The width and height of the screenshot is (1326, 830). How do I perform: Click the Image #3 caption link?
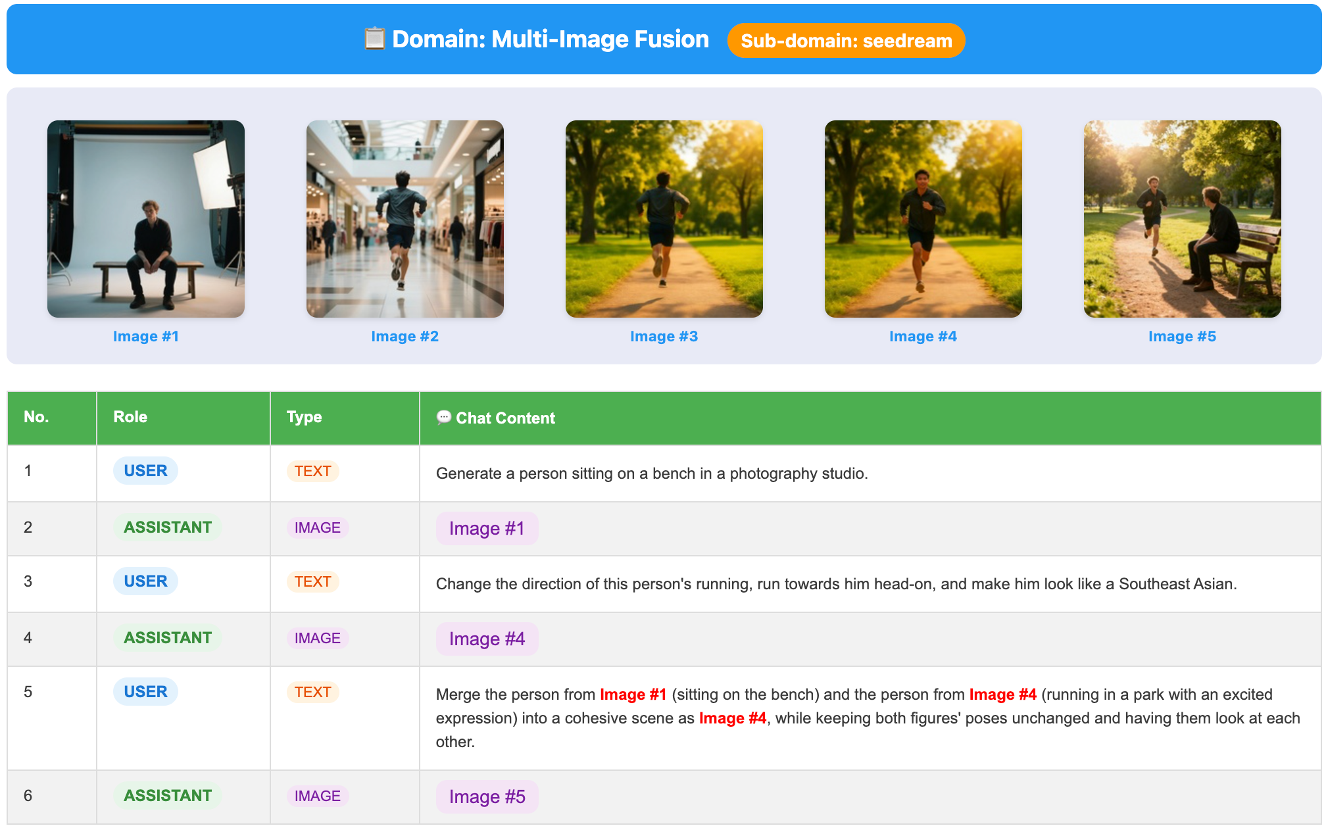coord(664,336)
